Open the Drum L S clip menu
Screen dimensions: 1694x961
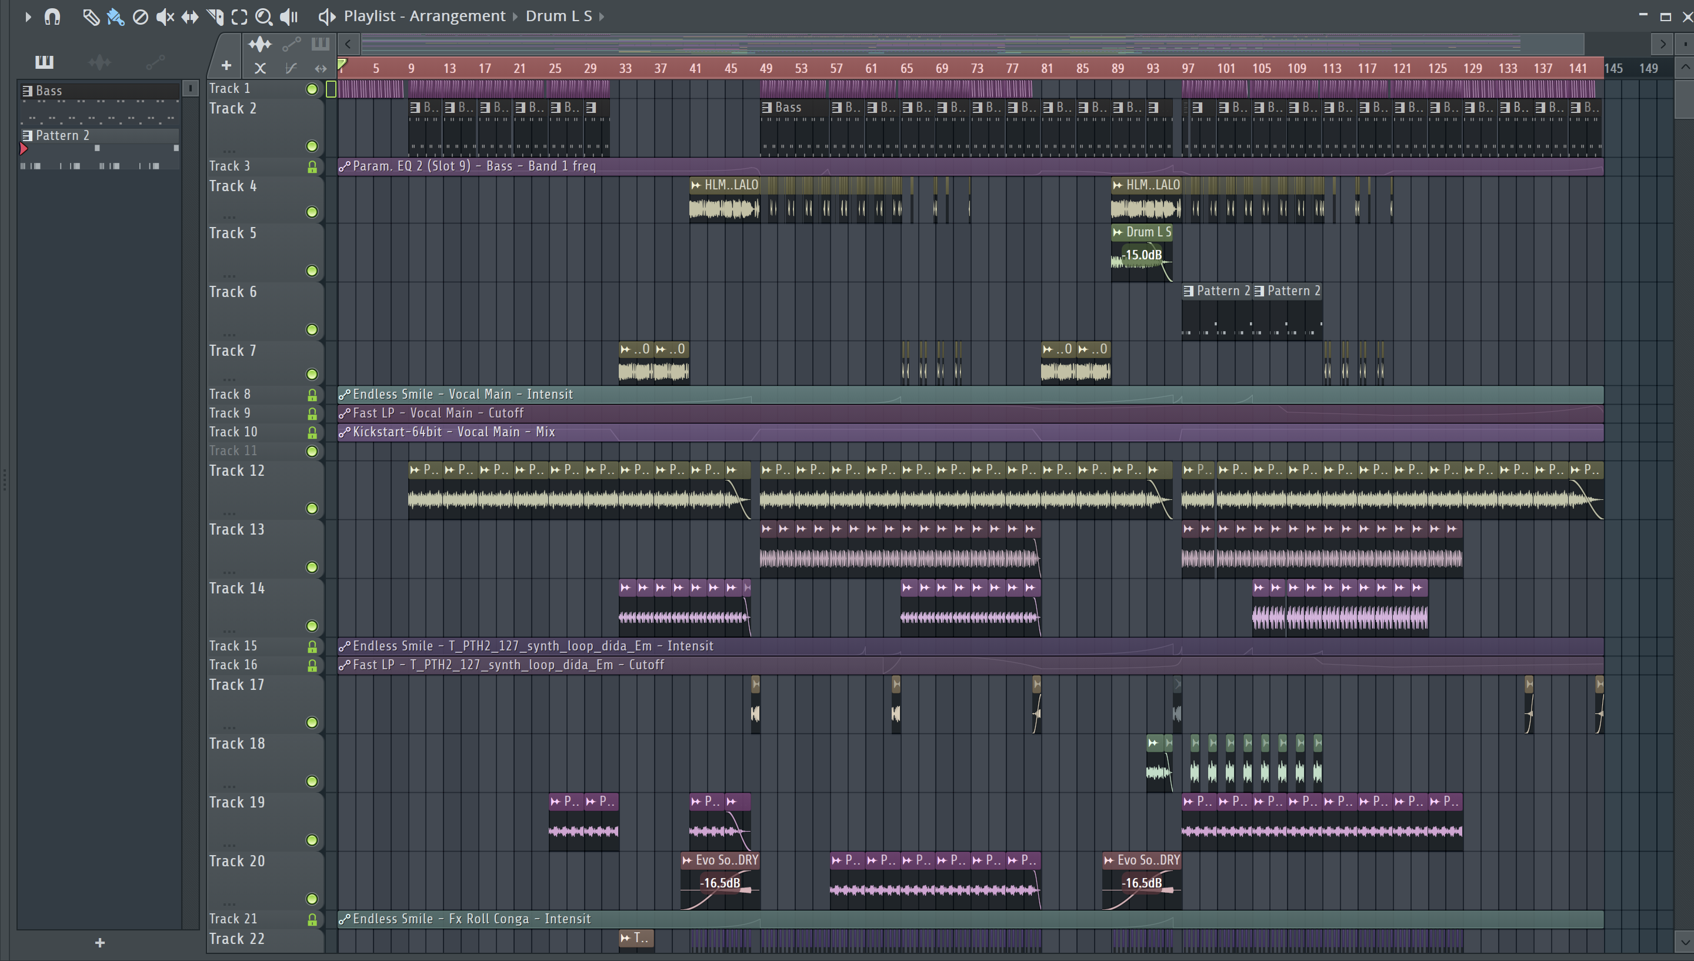[1118, 232]
